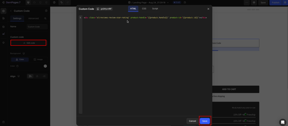The image size is (288, 126).
Task: Click the Name input field
Action: coord(37,27)
